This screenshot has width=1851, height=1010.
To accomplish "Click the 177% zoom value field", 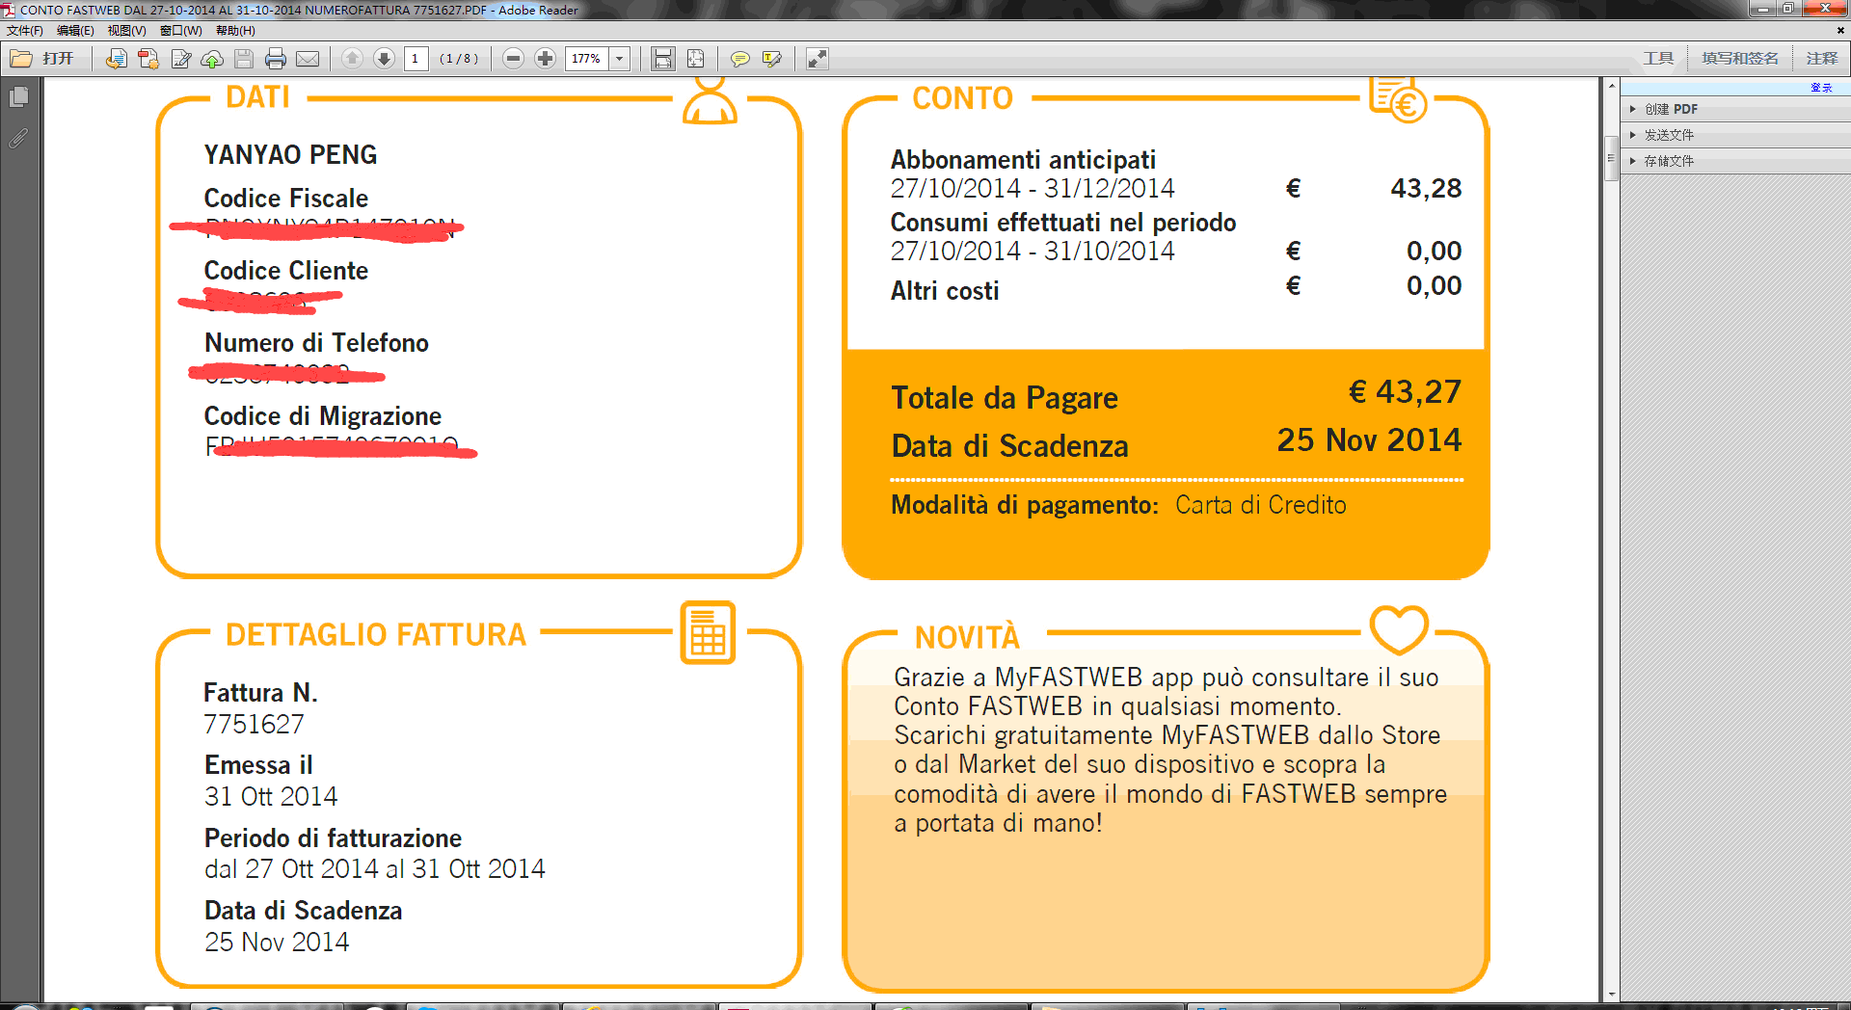I will pyautogui.click(x=587, y=59).
